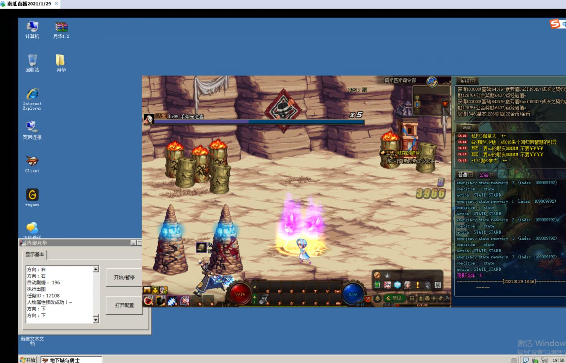
Task: Launch the Client game shortcut
Action: (x=32, y=164)
